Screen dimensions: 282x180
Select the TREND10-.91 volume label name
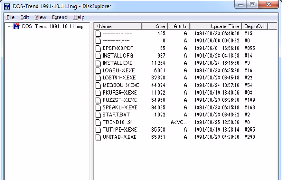point(118,122)
